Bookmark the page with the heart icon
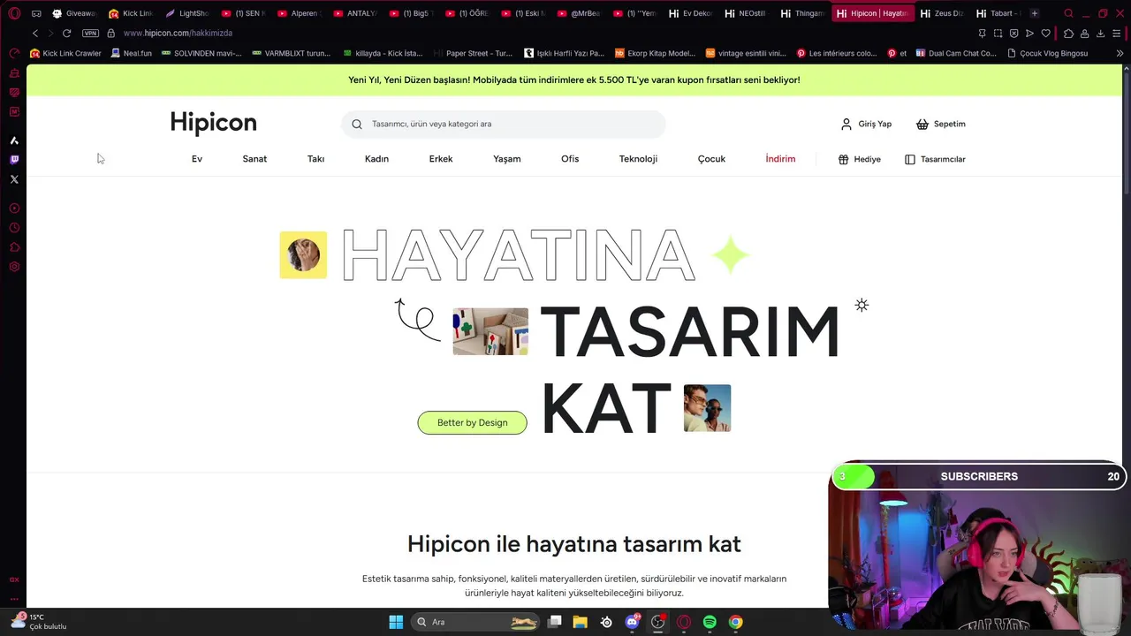This screenshot has height=636, width=1131. click(1046, 34)
